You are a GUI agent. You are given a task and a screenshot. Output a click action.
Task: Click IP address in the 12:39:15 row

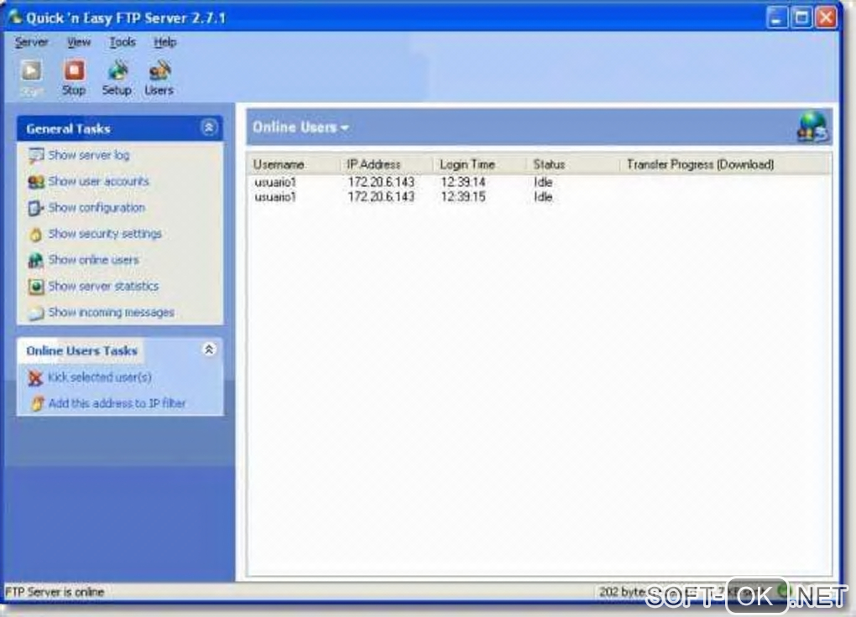pos(381,197)
